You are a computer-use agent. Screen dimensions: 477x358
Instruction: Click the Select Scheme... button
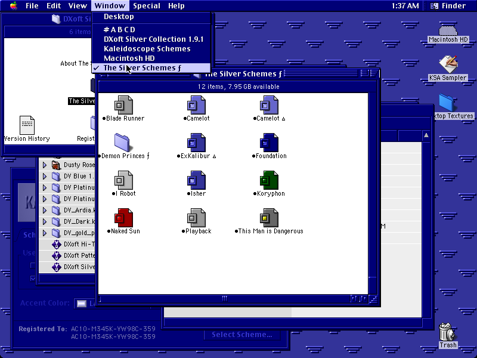(242, 335)
